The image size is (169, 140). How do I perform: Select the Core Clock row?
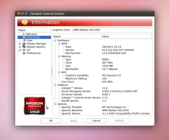pyautogui.click(x=102, y=82)
